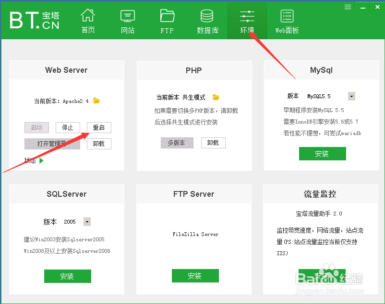
Task: Click the FTP Server card heading
Action: click(x=194, y=194)
